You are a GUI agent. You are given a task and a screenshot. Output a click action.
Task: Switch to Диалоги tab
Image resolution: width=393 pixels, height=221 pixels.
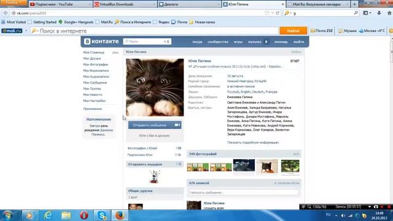pos(189,4)
